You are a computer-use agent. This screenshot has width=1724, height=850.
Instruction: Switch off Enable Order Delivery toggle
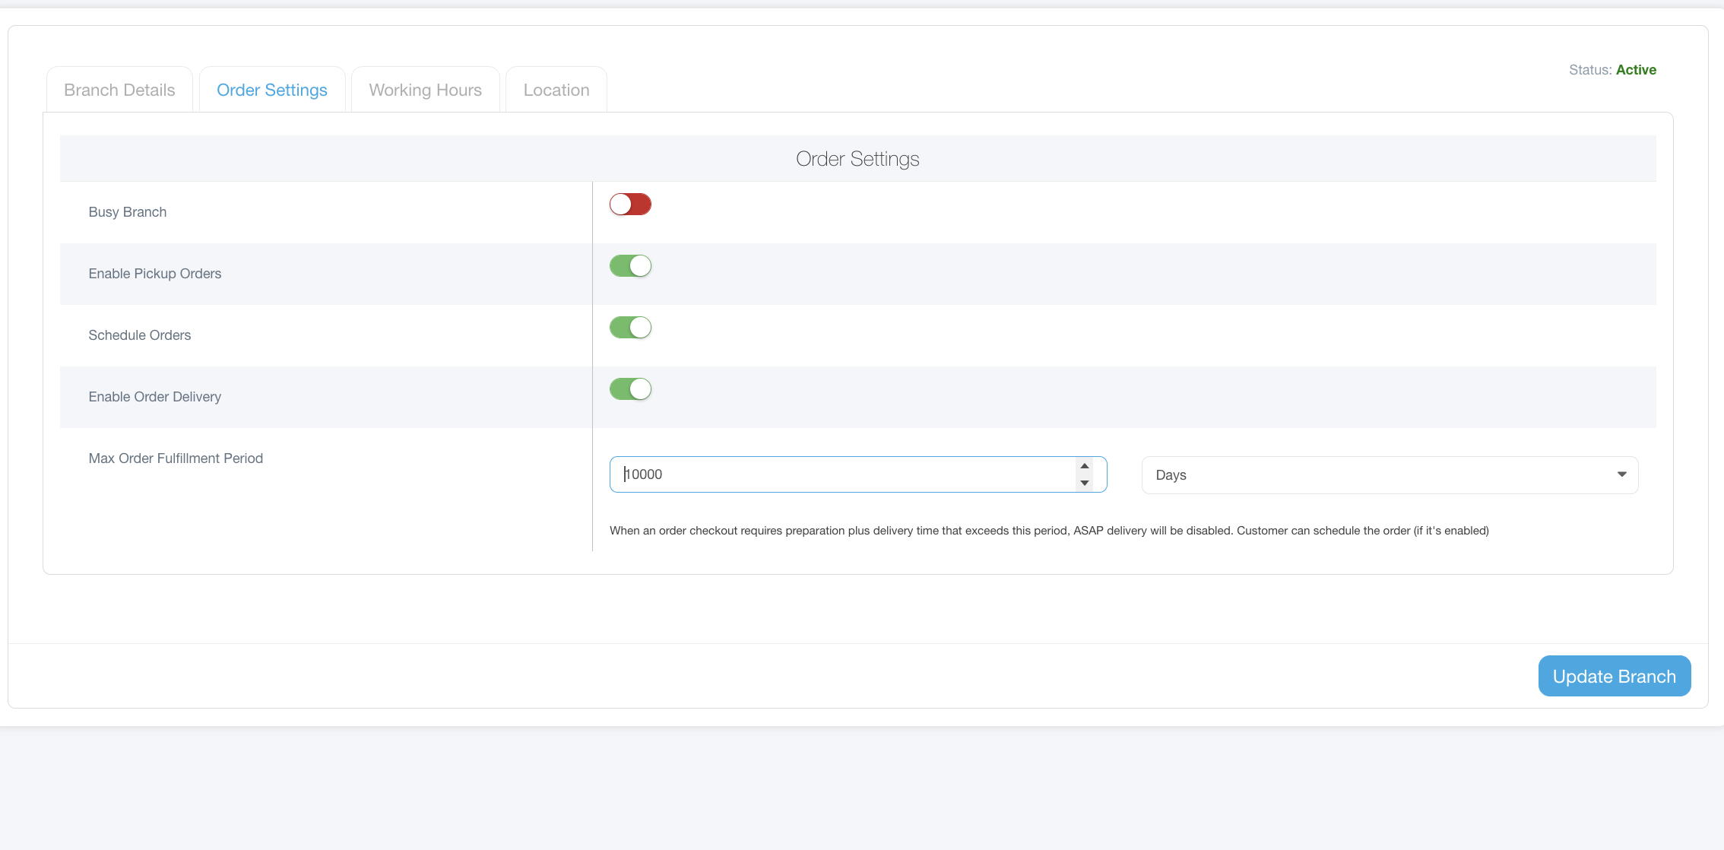pos(630,389)
